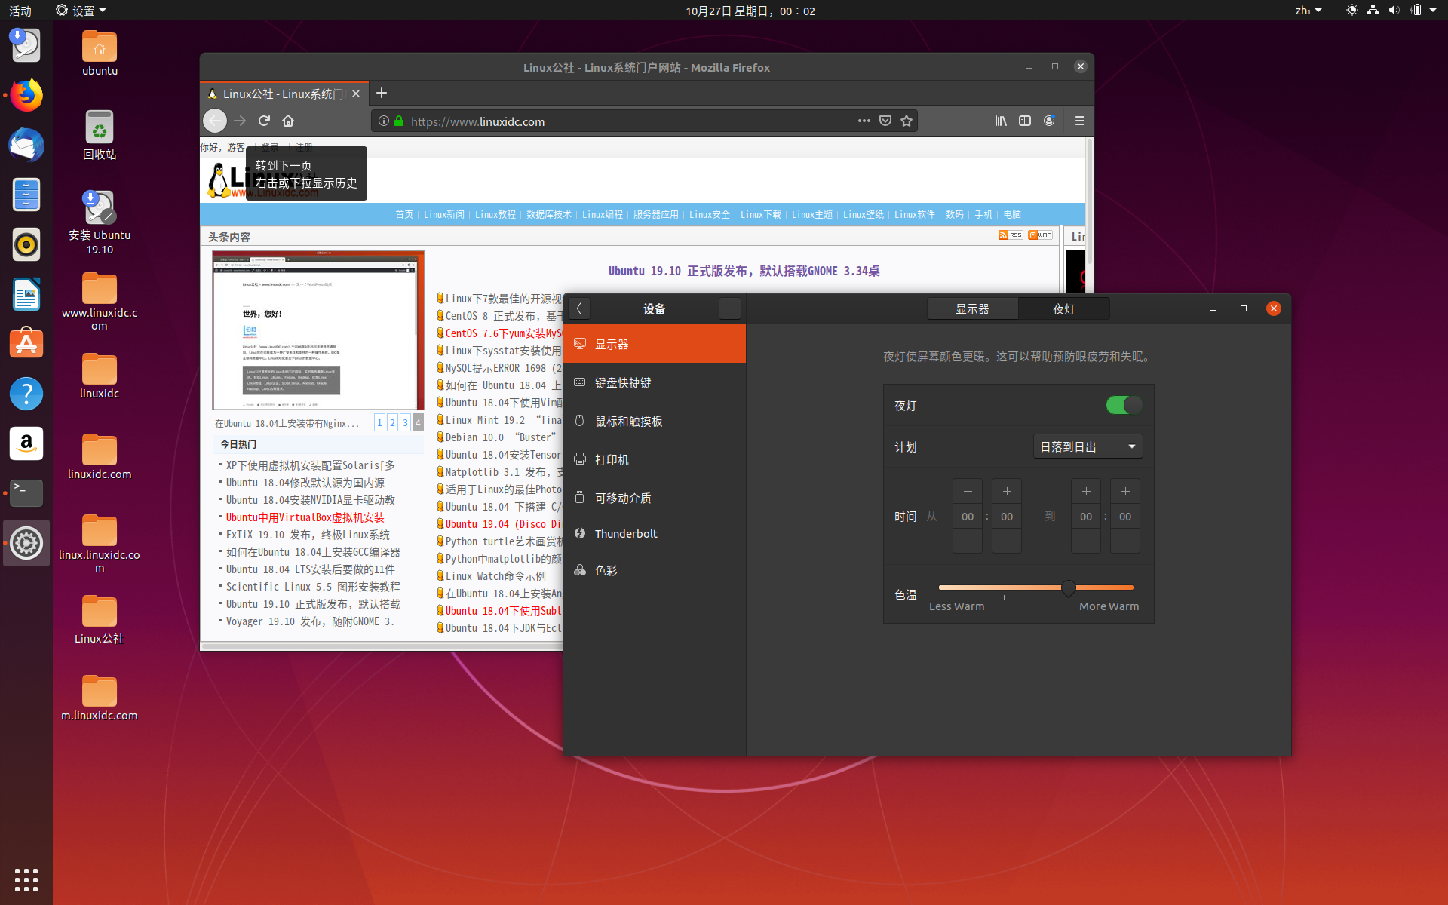Viewport: 1448px width, 905px height.
Task: Open Thunderbolt settings in sidebar
Action: click(655, 533)
